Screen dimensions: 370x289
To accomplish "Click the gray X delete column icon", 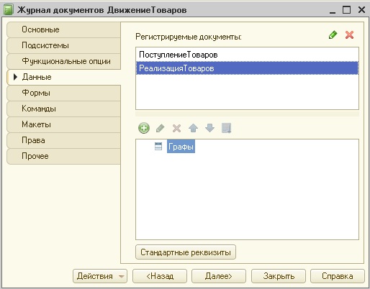I will (176, 128).
